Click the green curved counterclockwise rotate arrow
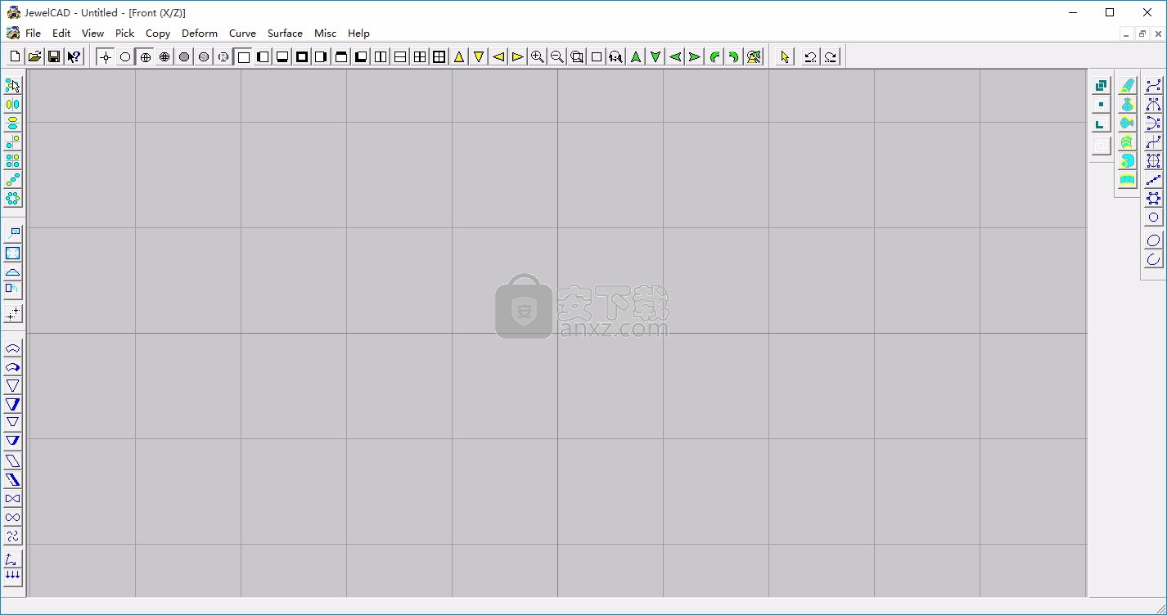The image size is (1167, 615). coord(714,56)
